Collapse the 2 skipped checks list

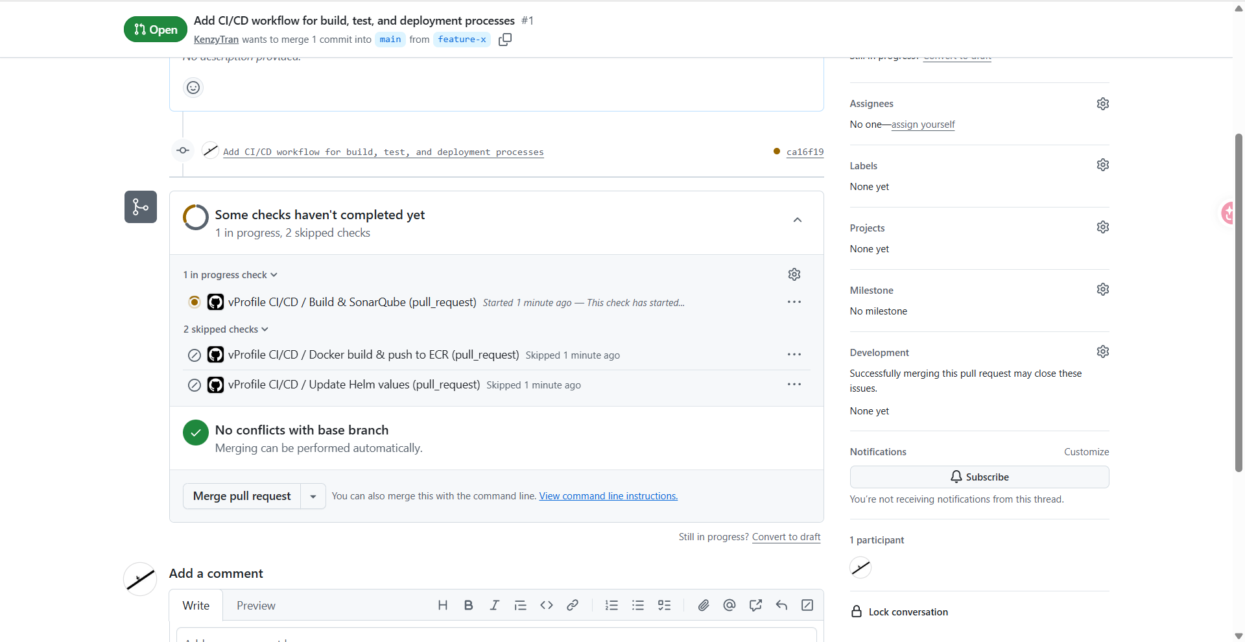point(226,329)
